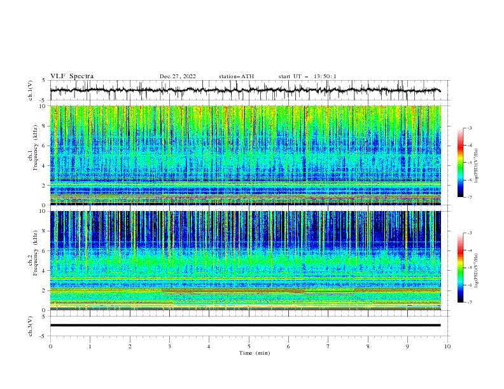Click the "Time (min)" axis title
504x389 pixels.
(x=255, y=353)
